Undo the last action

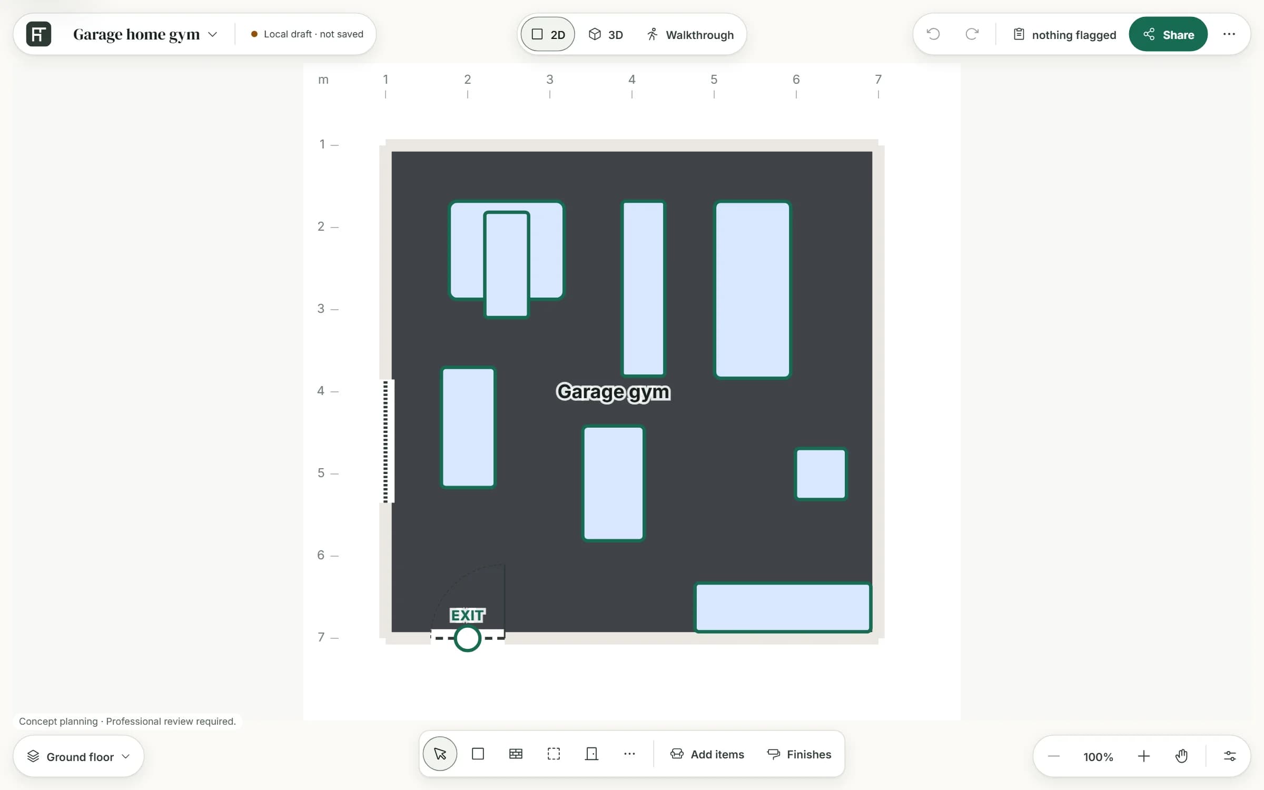click(933, 34)
